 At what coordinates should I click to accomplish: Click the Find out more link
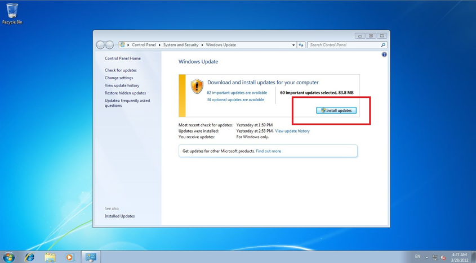[268, 151]
